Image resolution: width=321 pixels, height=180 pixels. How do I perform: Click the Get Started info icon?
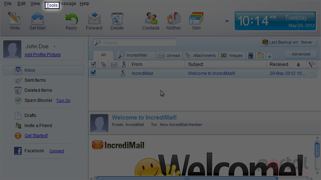[18, 135]
